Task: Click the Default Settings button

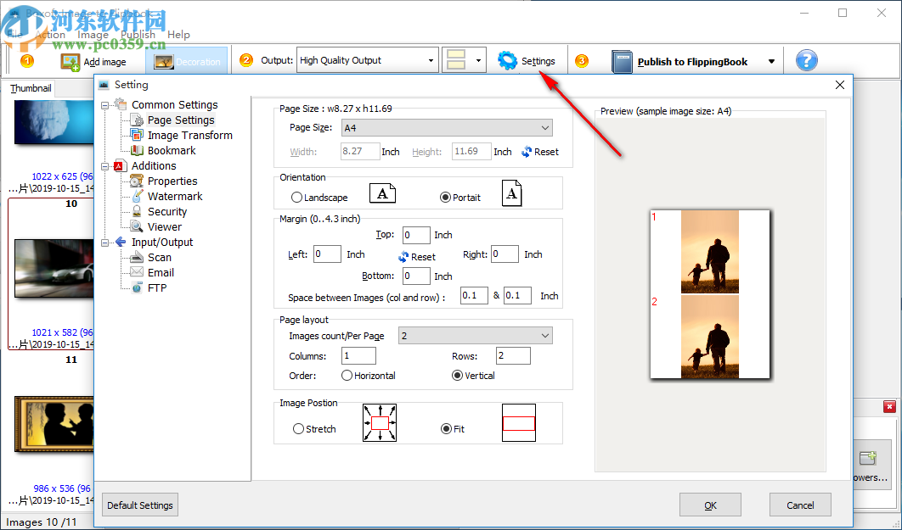Action: pos(139,505)
